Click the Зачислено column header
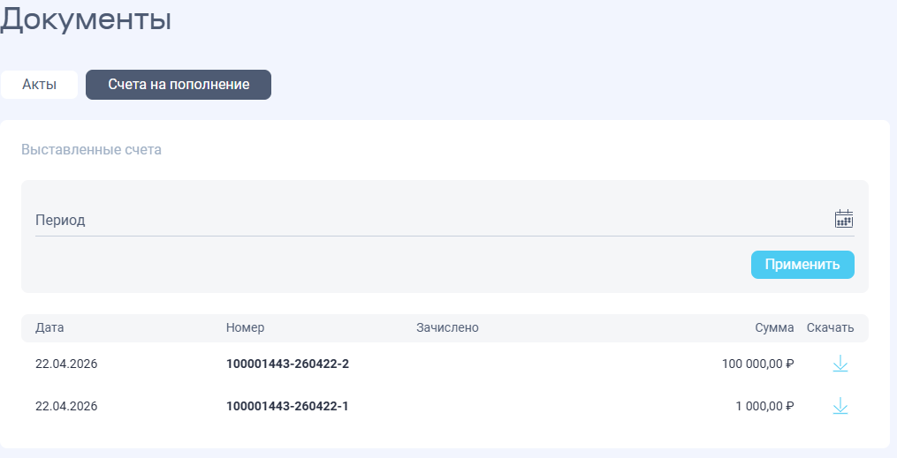The image size is (897, 458). [x=447, y=327]
